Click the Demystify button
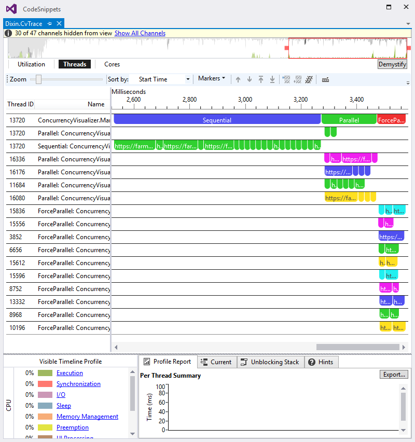 click(392, 64)
